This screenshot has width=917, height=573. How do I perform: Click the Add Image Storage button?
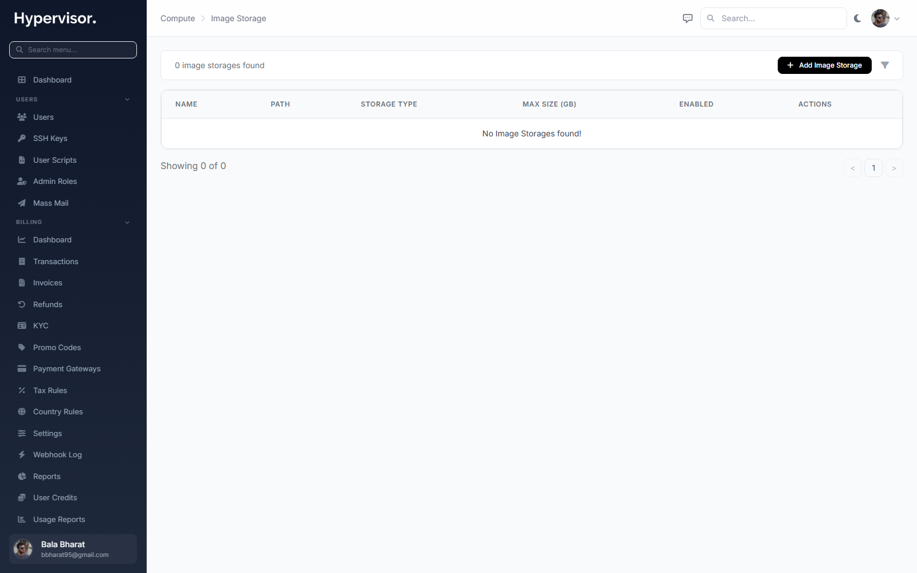(x=824, y=65)
